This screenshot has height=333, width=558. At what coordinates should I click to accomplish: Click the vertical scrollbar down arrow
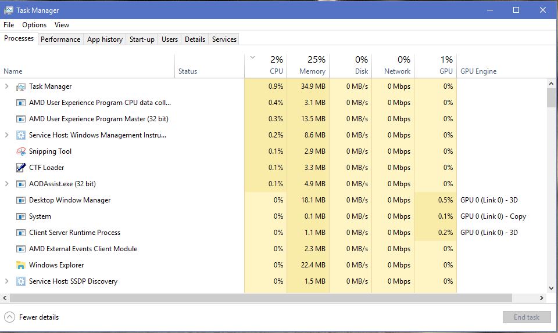coord(551,288)
